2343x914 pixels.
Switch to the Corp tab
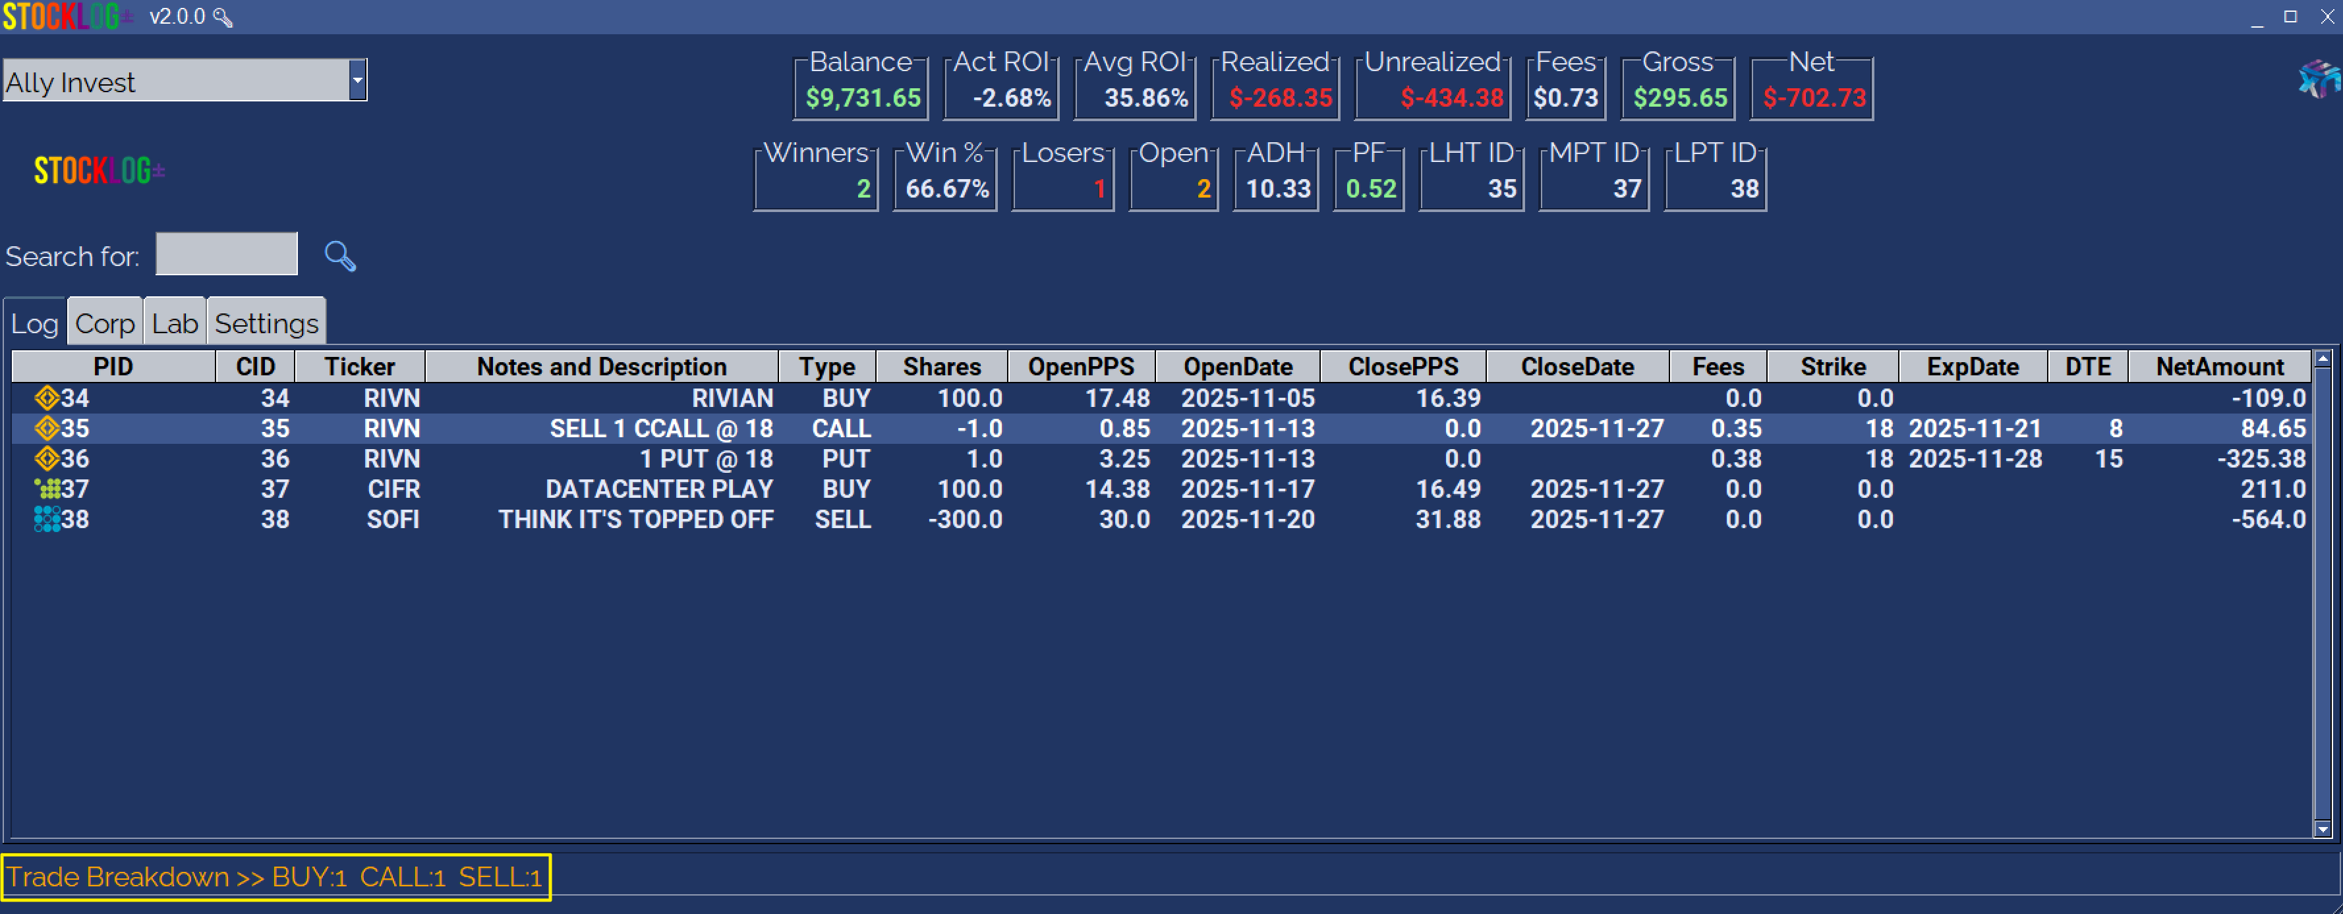coord(105,323)
